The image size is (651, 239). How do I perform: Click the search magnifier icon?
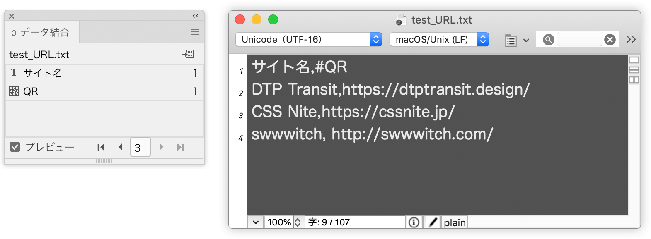548,40
